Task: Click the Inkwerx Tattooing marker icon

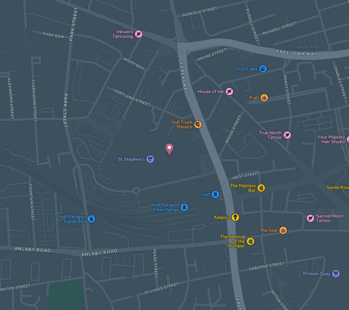Action: point(138,34)
